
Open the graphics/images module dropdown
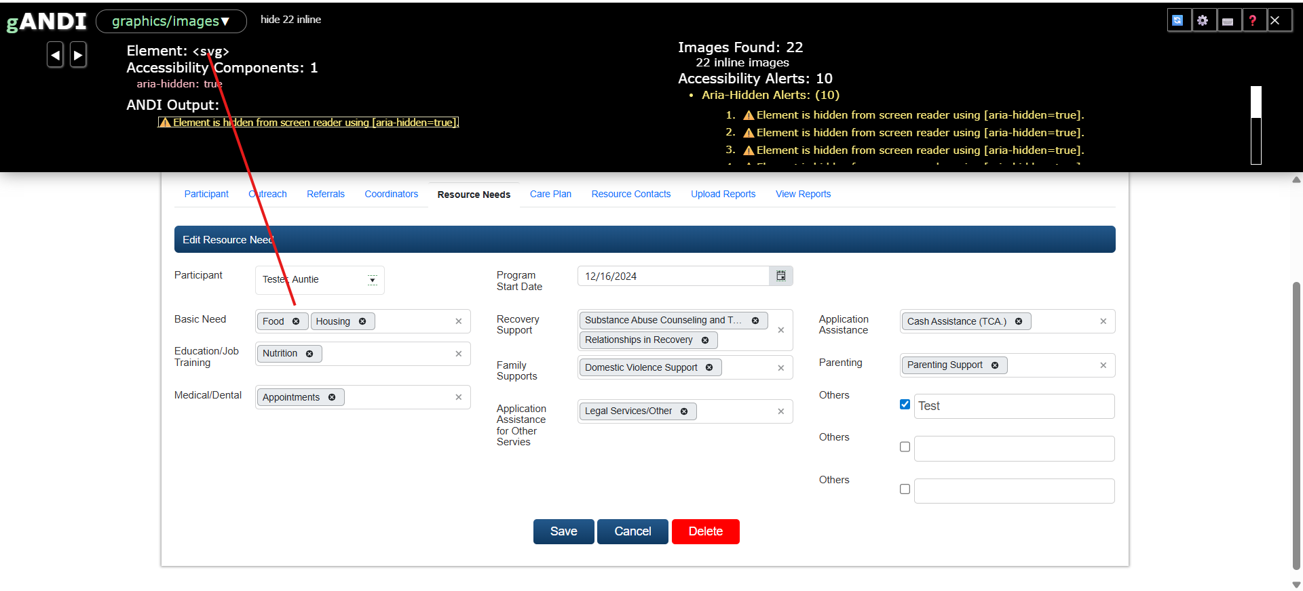click(x=171, y=21)
